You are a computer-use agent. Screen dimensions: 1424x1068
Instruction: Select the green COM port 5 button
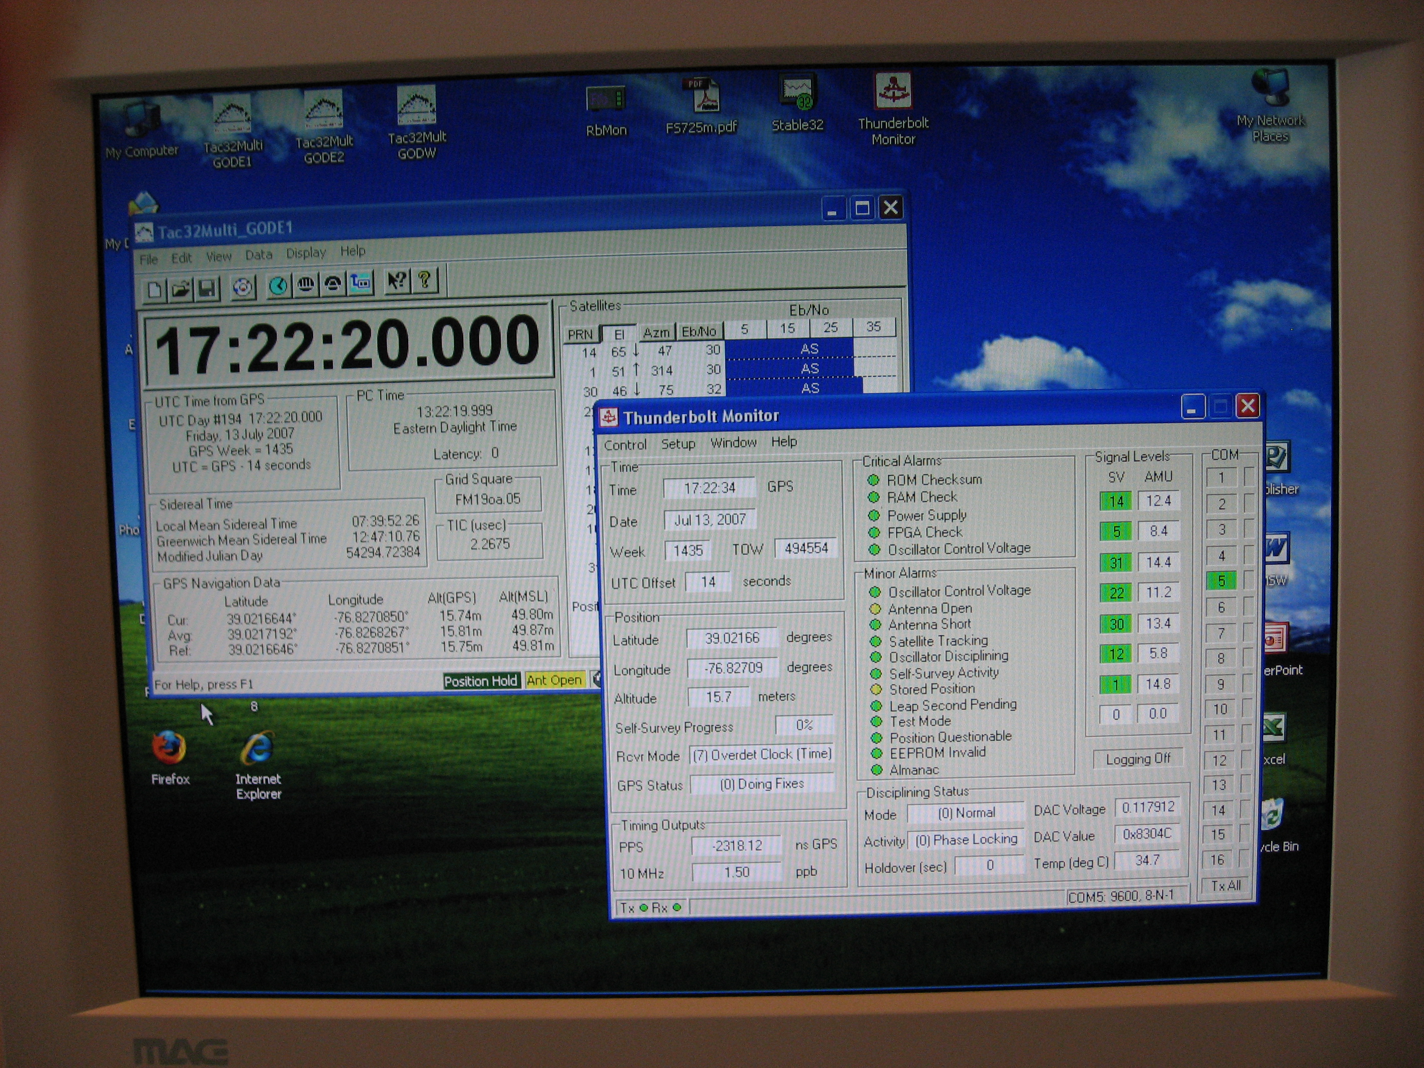1221,581
